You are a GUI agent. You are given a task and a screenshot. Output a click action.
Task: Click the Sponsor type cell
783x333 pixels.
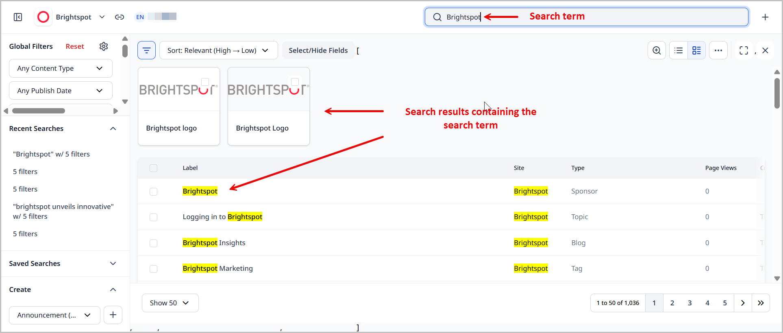click(584, 191)
